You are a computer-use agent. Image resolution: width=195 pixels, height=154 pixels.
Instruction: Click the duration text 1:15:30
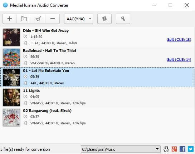(36, 37)
